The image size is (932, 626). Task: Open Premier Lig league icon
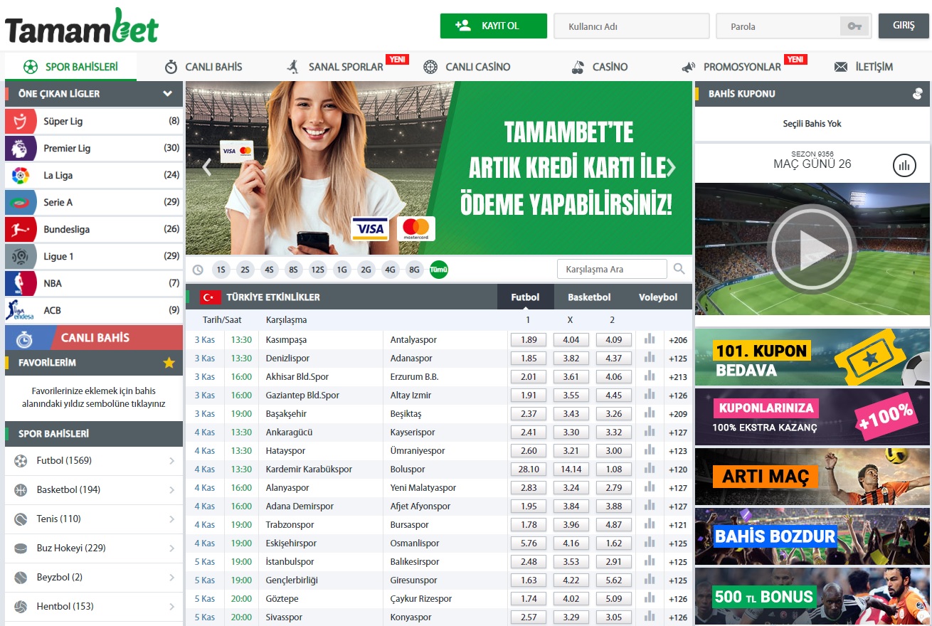[21, 148]
